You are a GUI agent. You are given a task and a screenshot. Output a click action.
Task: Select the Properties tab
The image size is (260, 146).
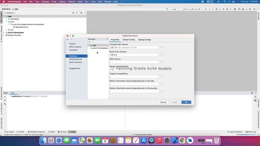[115, 40]
